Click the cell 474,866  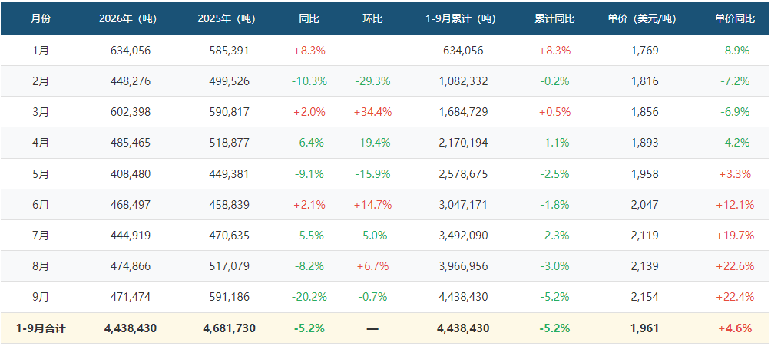coord(131,266)
